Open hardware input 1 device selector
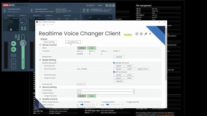Screen dimensions: 207x116 5,10
